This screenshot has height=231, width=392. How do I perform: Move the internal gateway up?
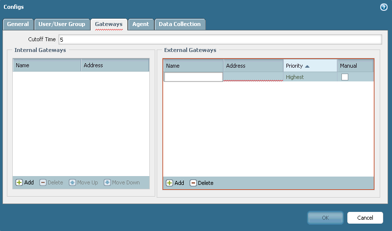tap(84, 182)
